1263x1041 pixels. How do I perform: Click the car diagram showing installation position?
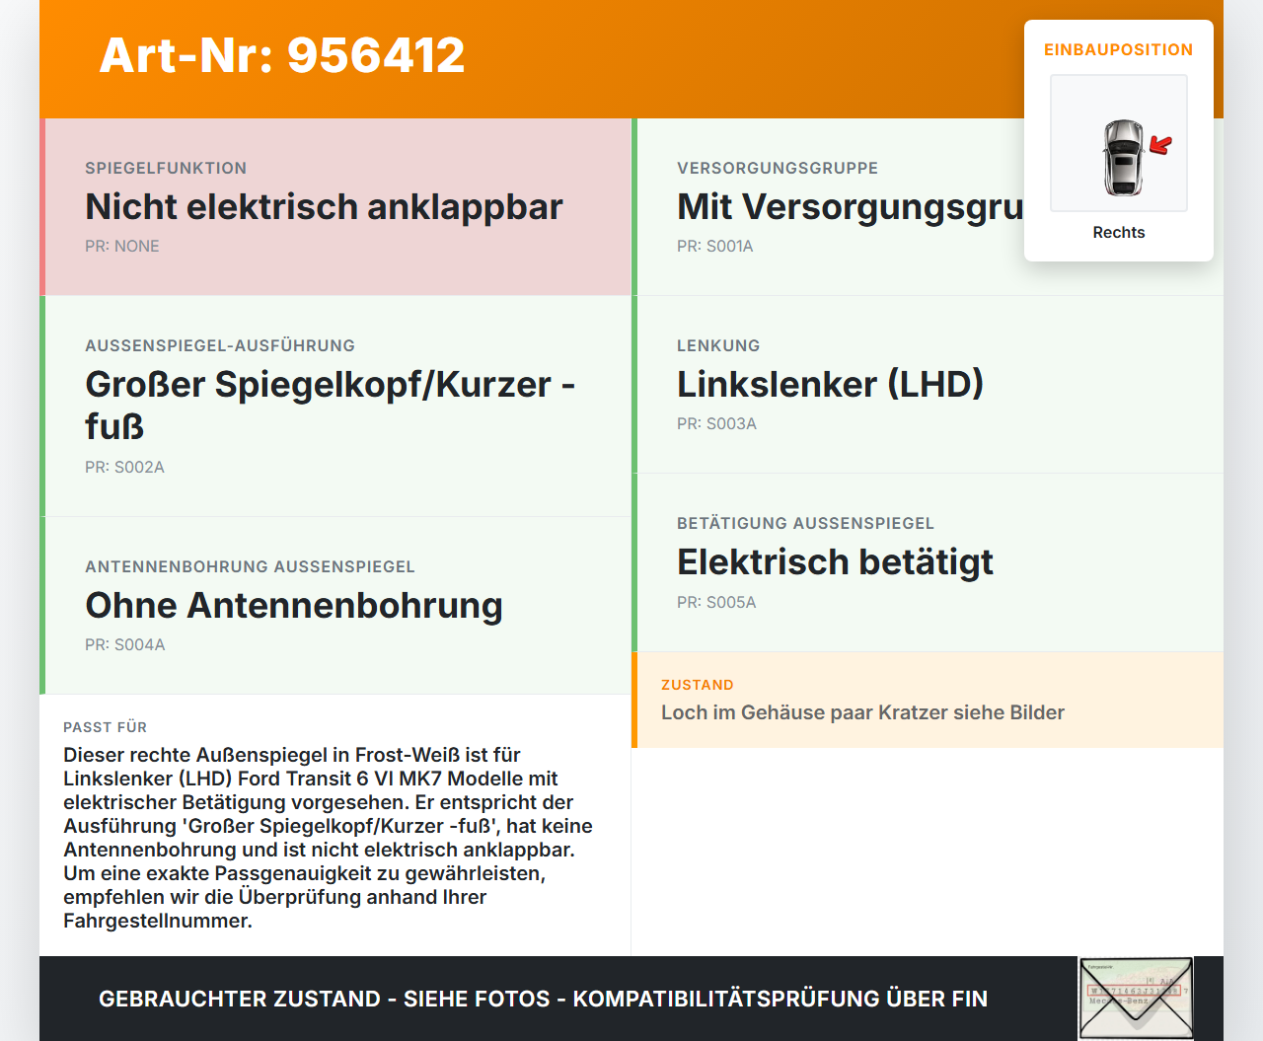1118,143
